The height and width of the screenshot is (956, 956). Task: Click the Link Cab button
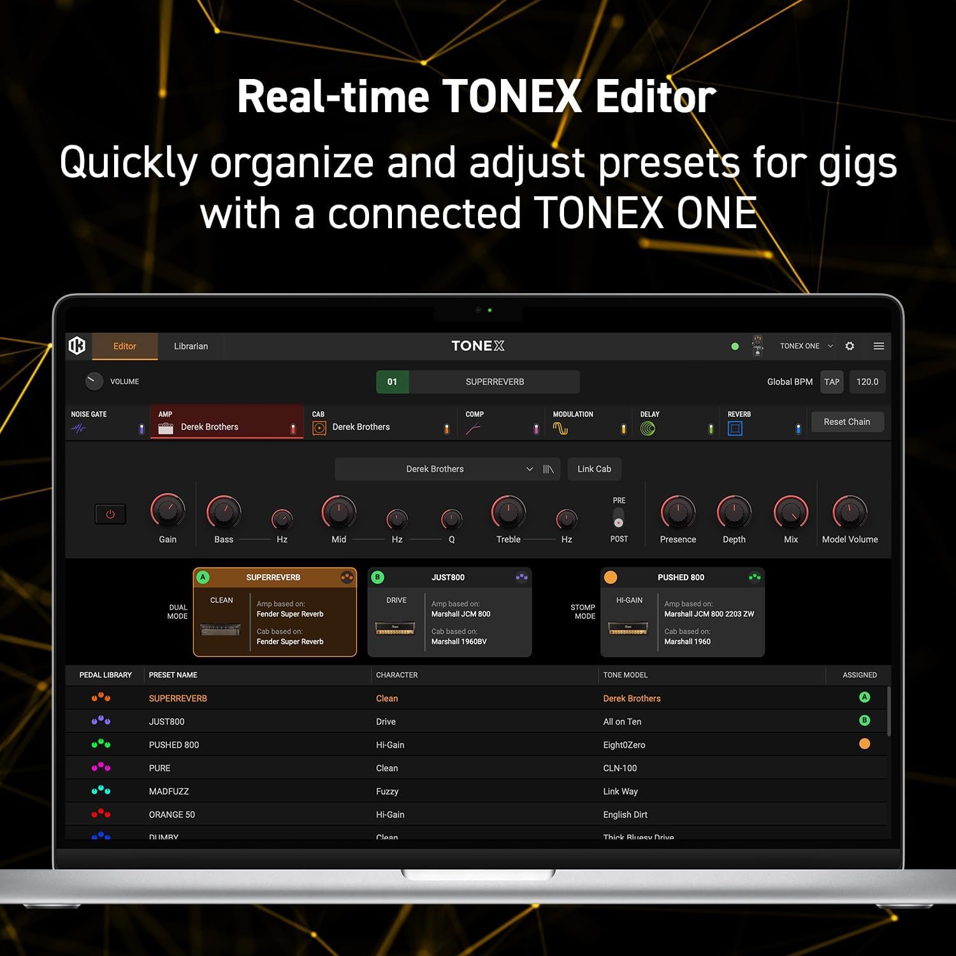coord(594,469)
